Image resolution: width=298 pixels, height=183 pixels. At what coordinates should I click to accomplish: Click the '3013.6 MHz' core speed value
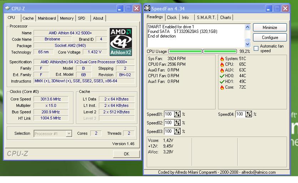51,99
